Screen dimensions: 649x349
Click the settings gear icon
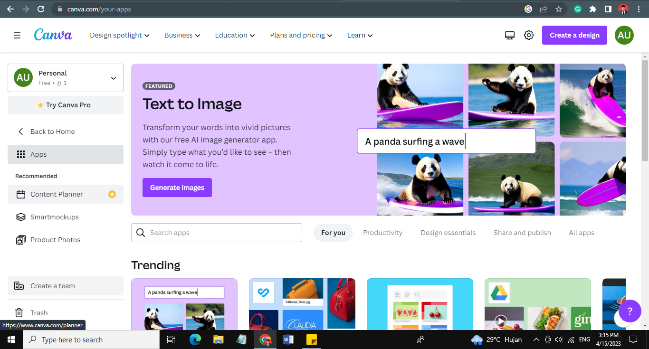[x=528, y=35]
